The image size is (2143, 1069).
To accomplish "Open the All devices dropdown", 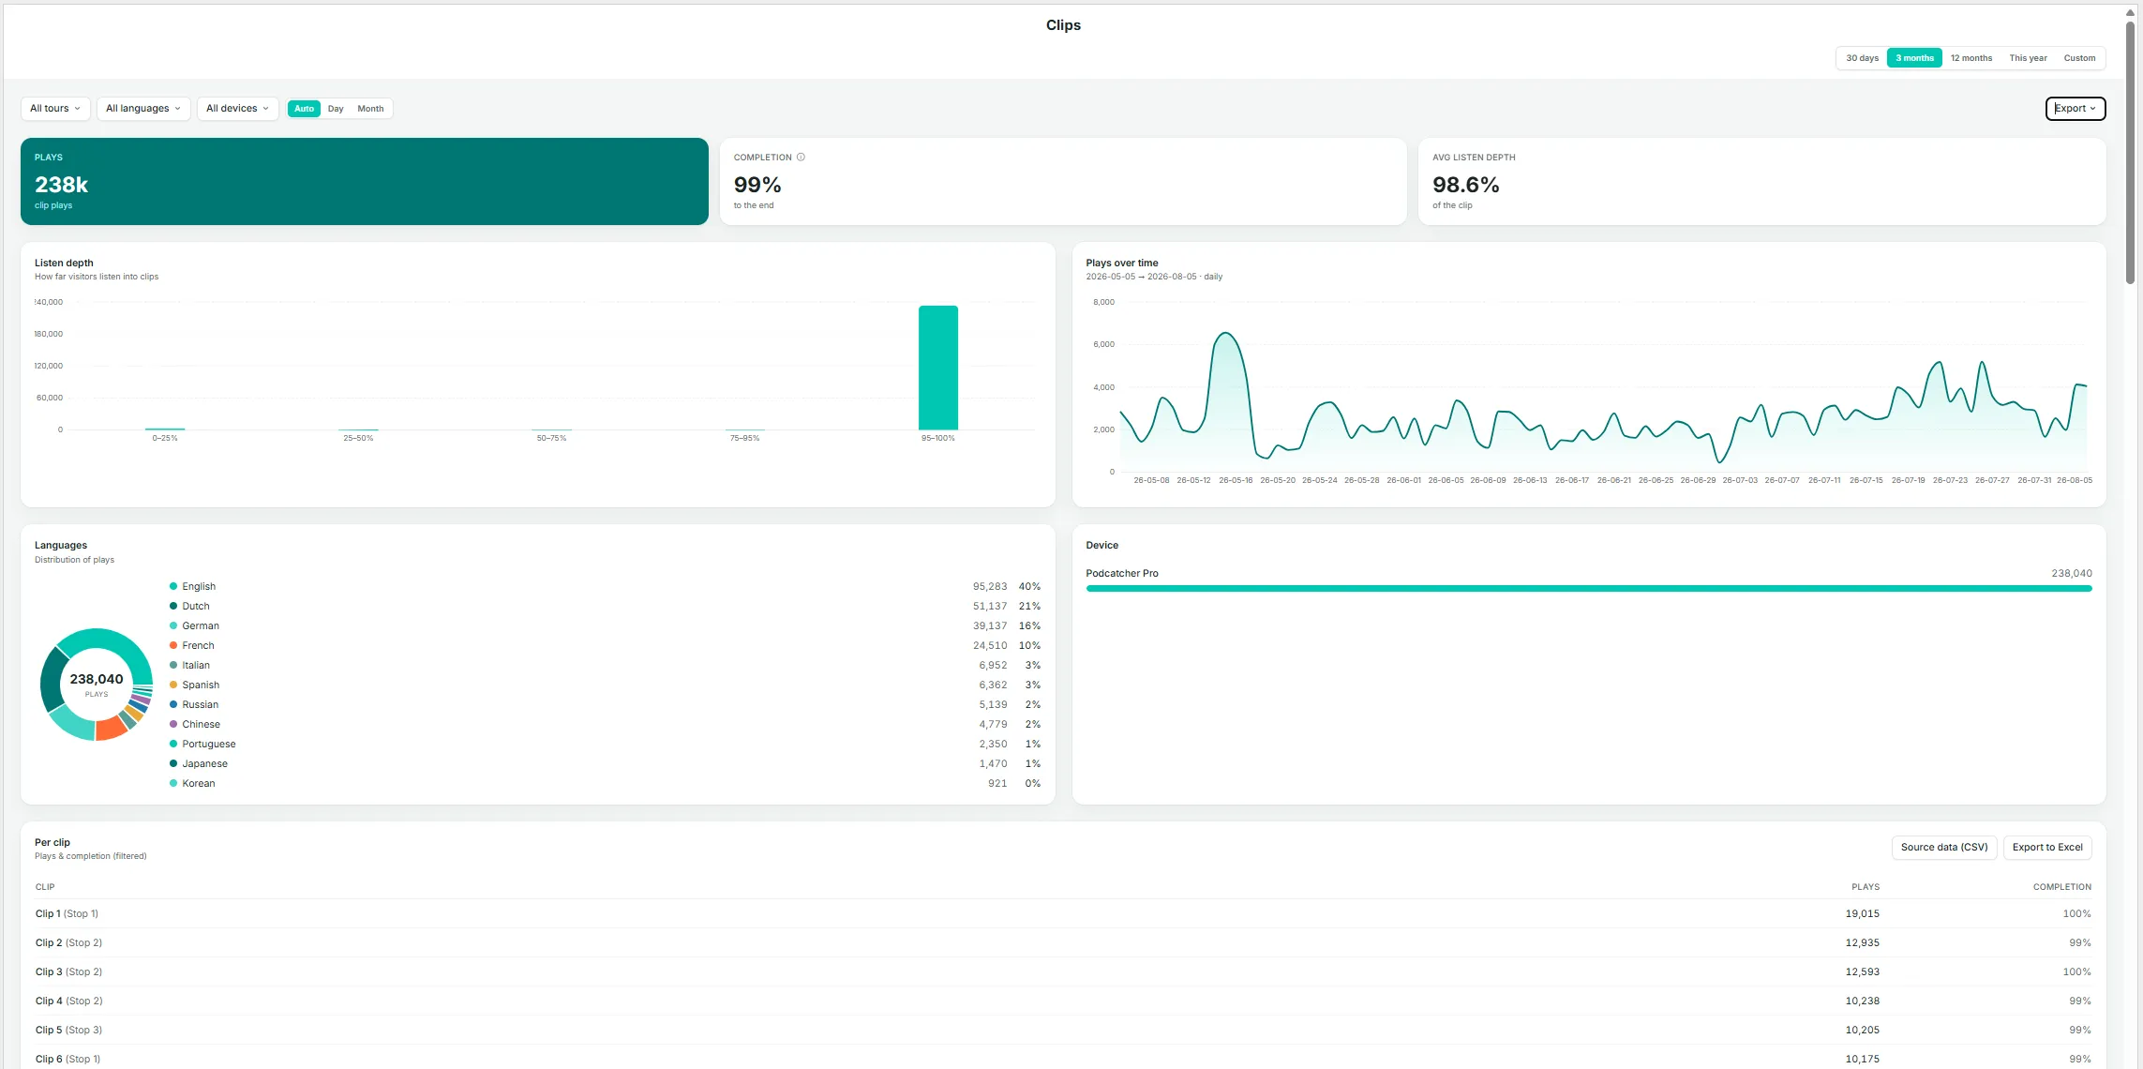I will coord(237,109).
